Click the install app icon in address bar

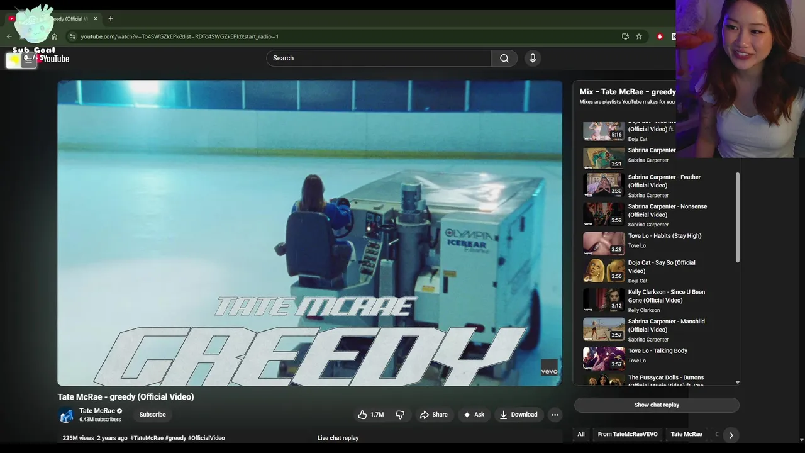click(625, 36)
